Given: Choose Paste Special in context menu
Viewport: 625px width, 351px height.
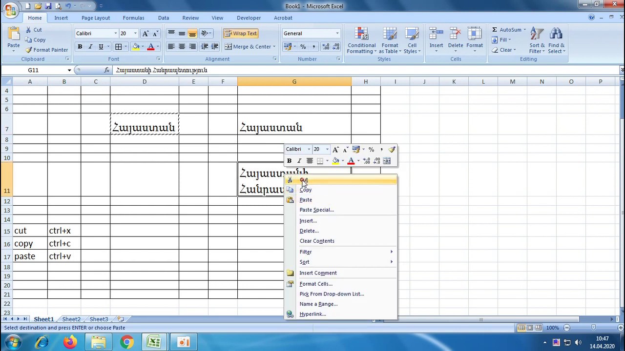Looking at the screenshot, I should [341, 210].
